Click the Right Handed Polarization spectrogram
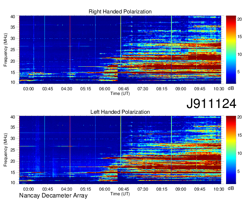The width and height of the screenshot is (246, 200). pyautogui.click(x=120, y=50)
